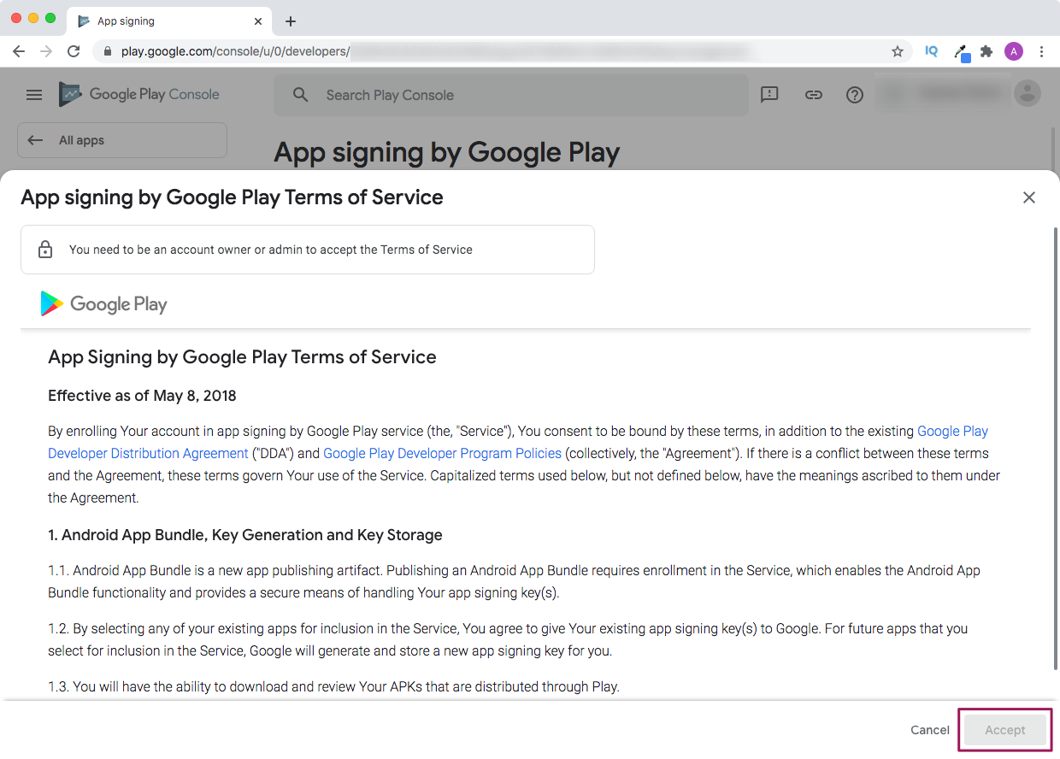This screenshot has width=1060, height=759.
Task: View site info lock icon
Action: (107, 51)
